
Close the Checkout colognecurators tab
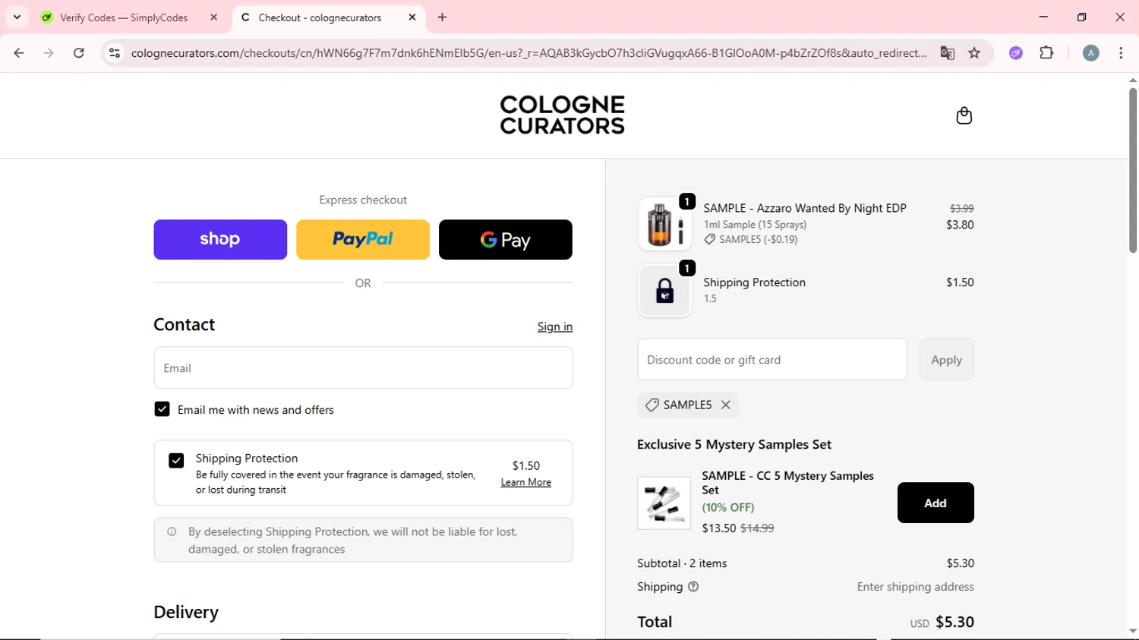point(412,17)
